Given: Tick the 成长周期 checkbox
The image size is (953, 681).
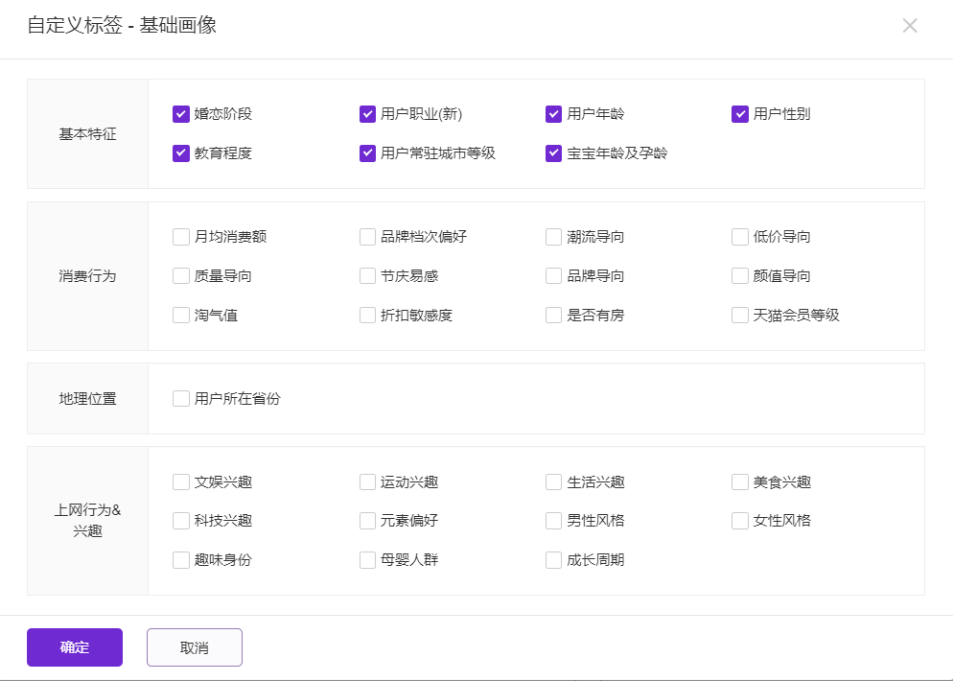Looking at the screenshot, I should coord(553,560).
